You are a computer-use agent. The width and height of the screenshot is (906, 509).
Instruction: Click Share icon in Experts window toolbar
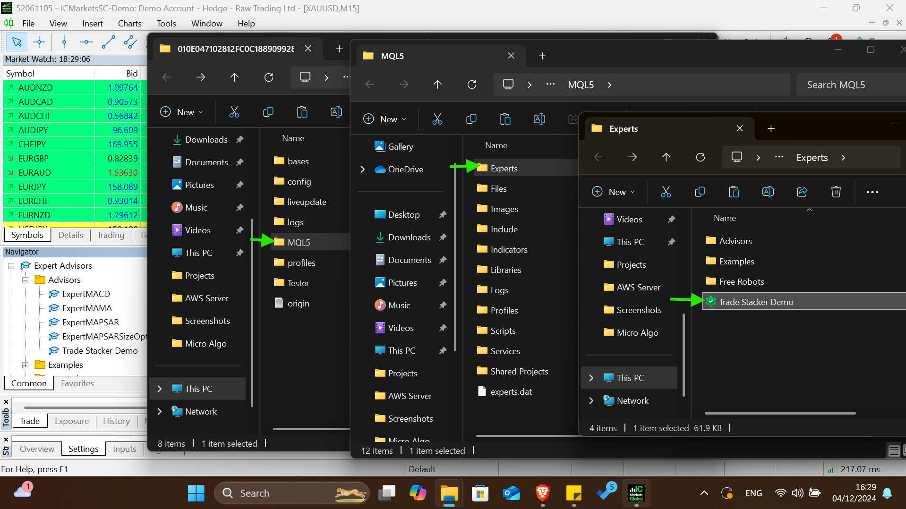pyautogui.click(x=802, y=192)
